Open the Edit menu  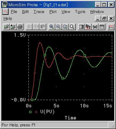[x=25, y=12]
